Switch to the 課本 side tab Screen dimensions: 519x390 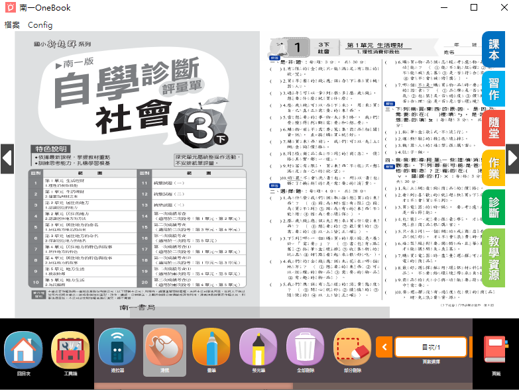[494, 50]
